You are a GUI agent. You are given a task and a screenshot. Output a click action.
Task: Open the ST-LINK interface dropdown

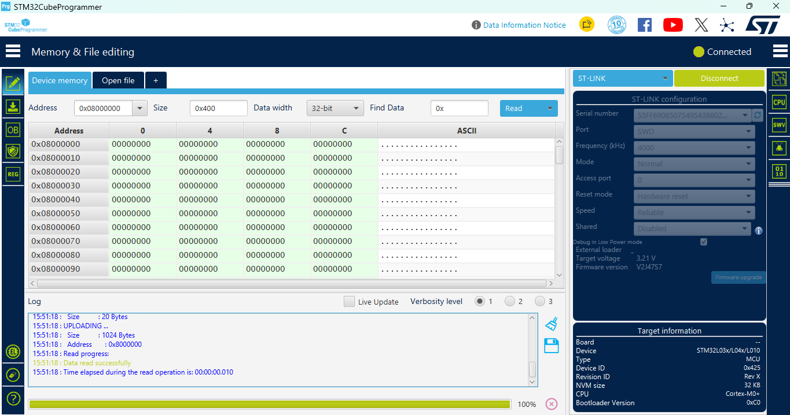(x=623, y=78)
